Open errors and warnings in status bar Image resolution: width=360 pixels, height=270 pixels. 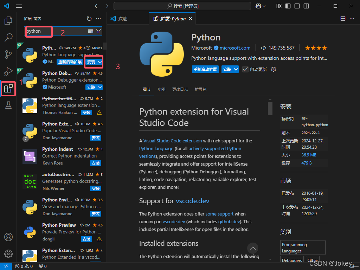(x=24, y=266)
